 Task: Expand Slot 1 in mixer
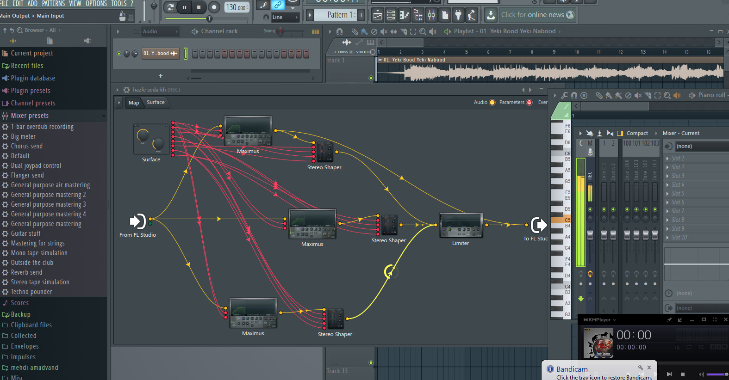point(667,159)
